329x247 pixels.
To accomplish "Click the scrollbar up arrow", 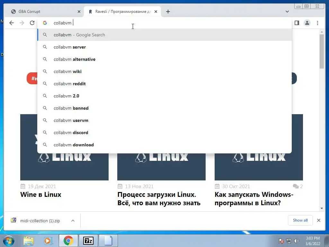I will (x=322, y=32).
